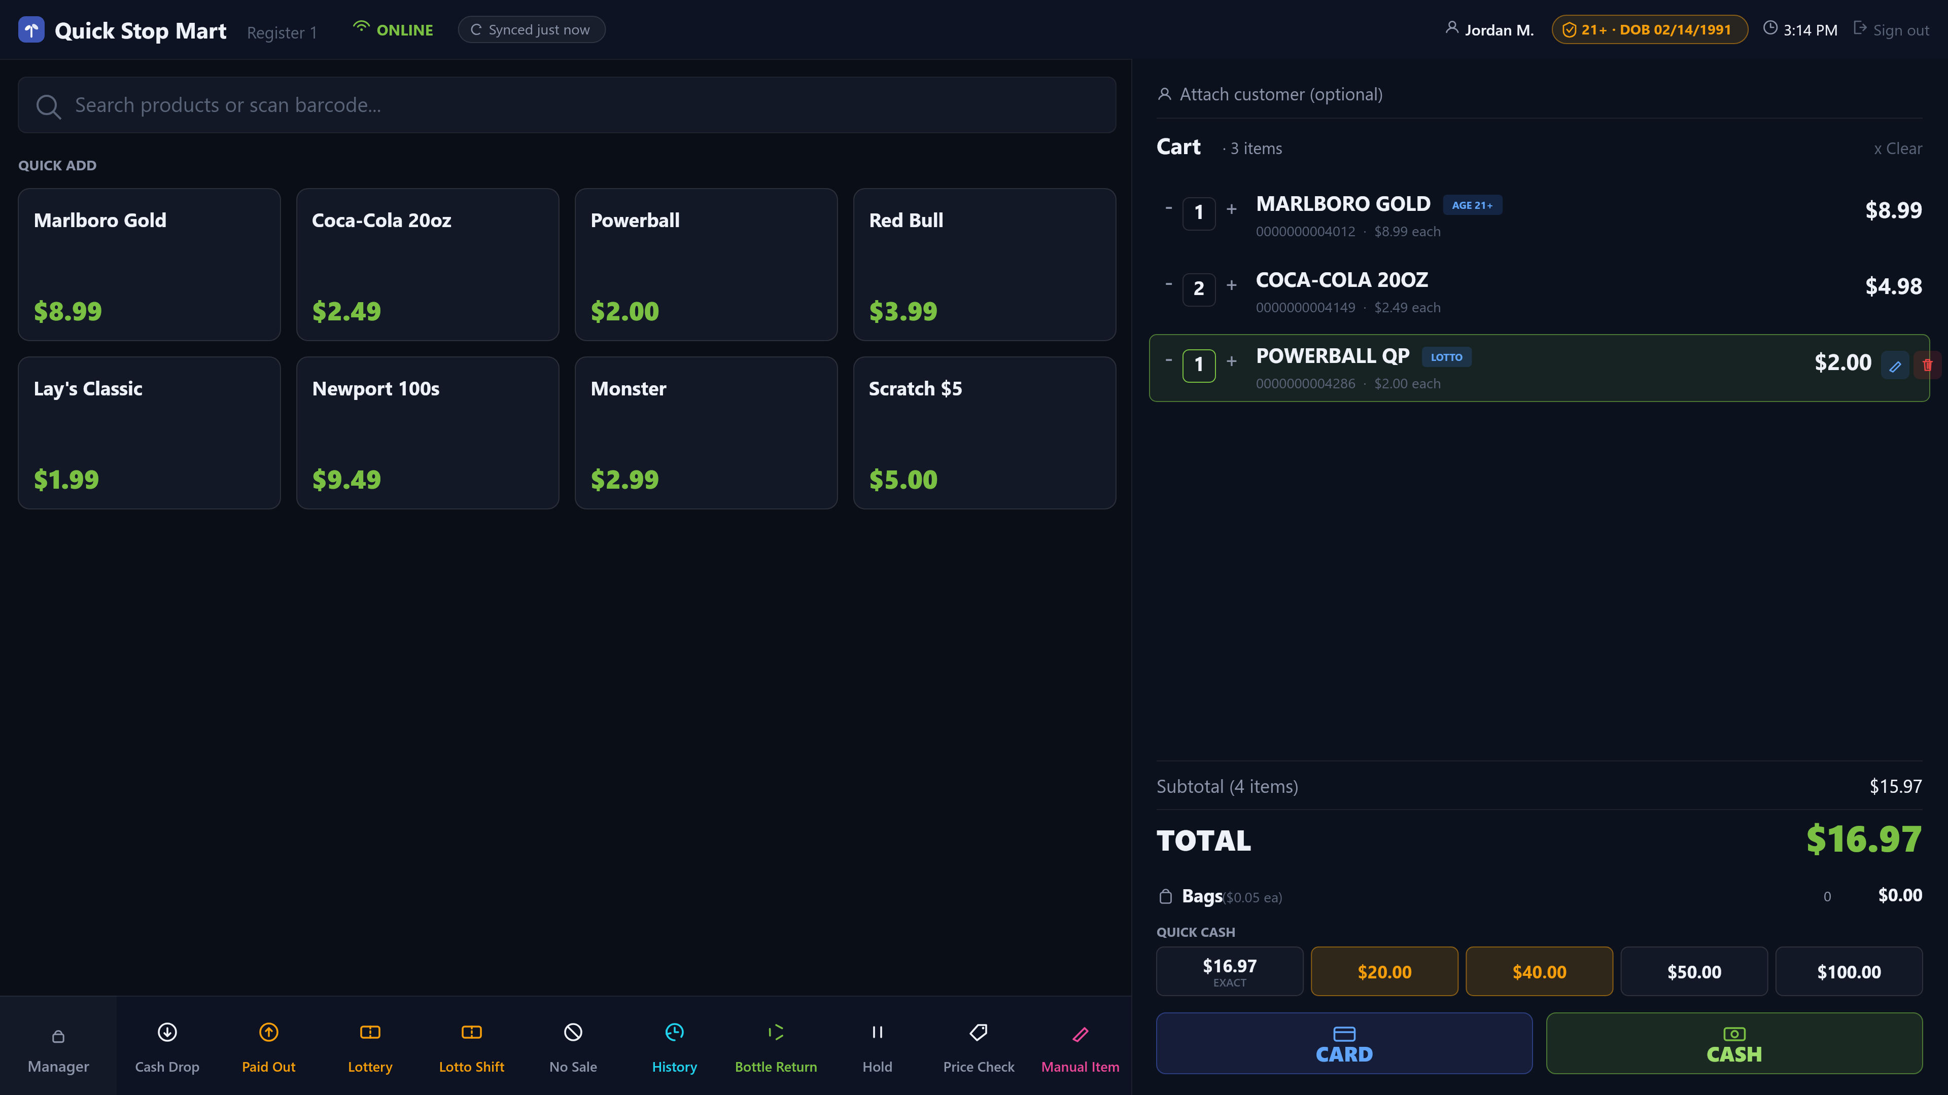Open the Lottery function

[370, 1047]
